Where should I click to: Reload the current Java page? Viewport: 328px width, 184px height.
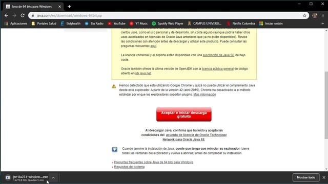click(x=23, y=15)
